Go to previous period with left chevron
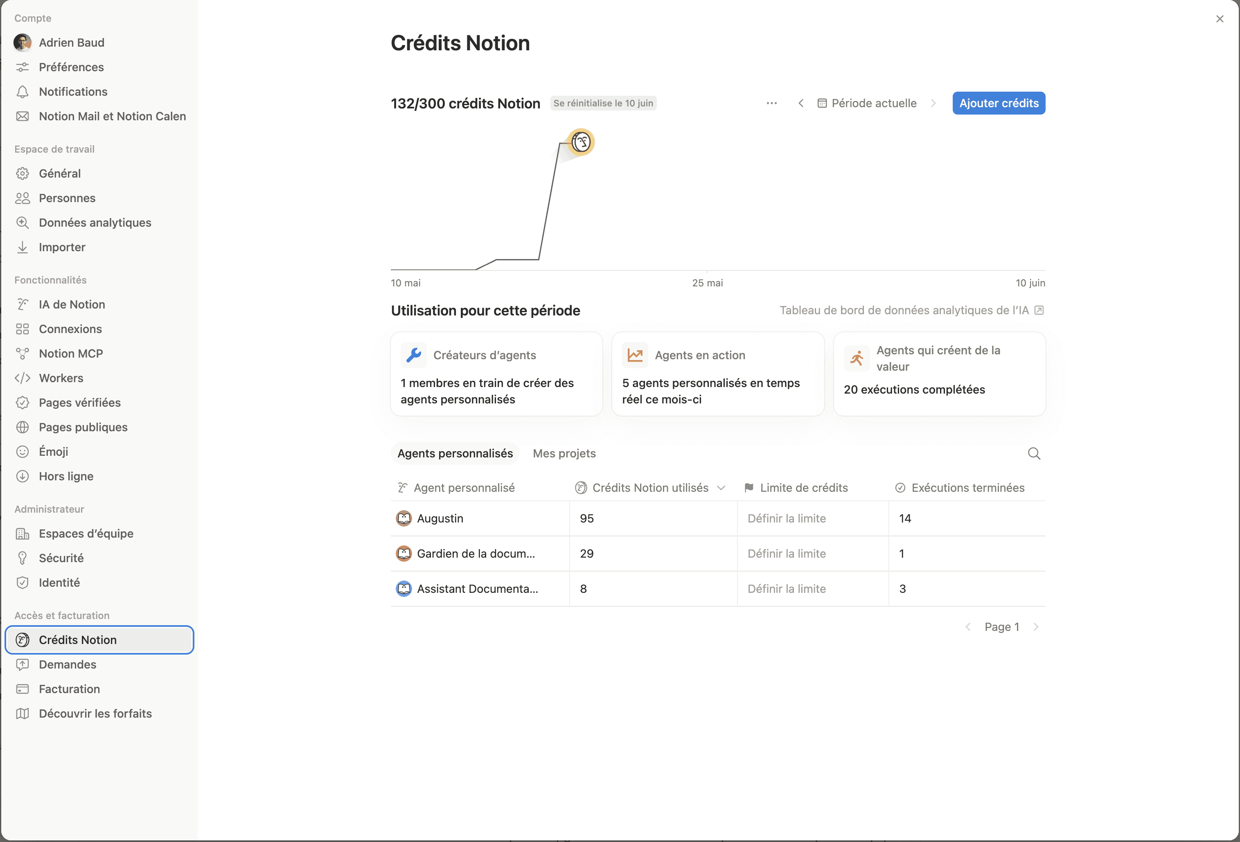This screenshot has height=842, width=1240. pos(801,103)
